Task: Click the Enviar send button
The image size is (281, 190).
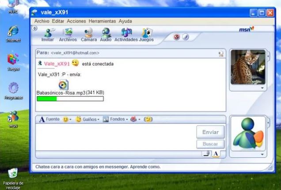Action: click(211, 132)
